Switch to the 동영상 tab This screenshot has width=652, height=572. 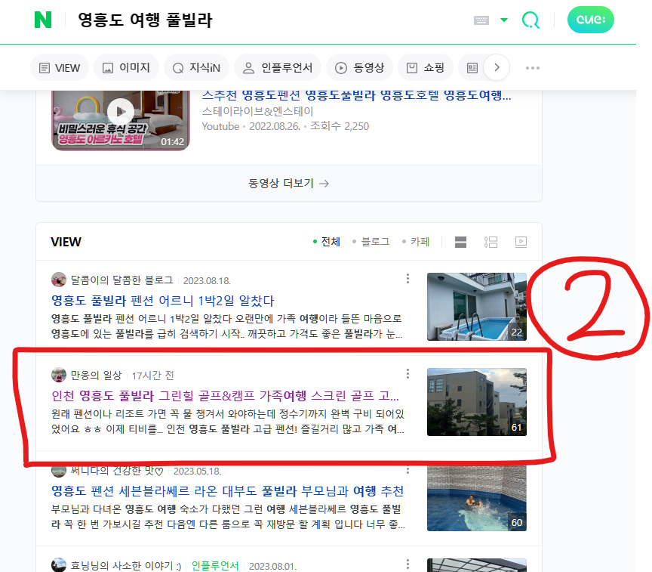360,68
